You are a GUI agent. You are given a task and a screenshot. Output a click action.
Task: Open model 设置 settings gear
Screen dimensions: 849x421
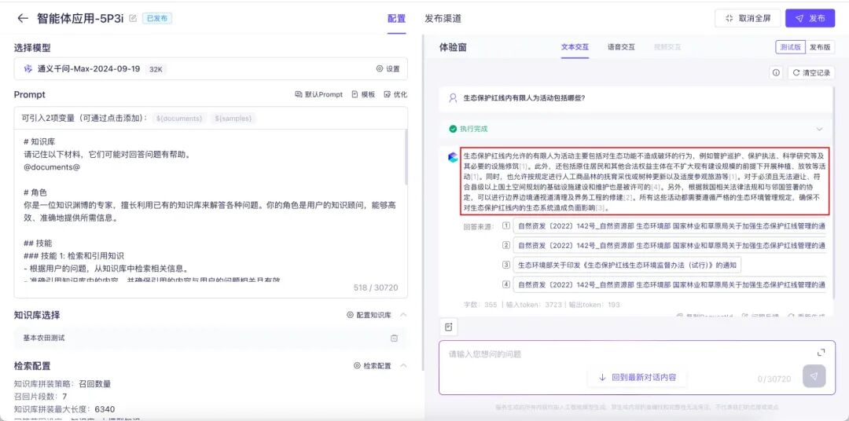(388, 69)
